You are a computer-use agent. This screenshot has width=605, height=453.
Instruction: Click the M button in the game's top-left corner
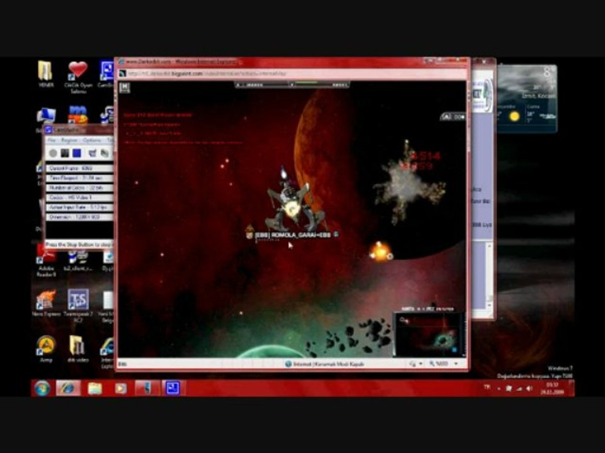[x=125, y=87]
